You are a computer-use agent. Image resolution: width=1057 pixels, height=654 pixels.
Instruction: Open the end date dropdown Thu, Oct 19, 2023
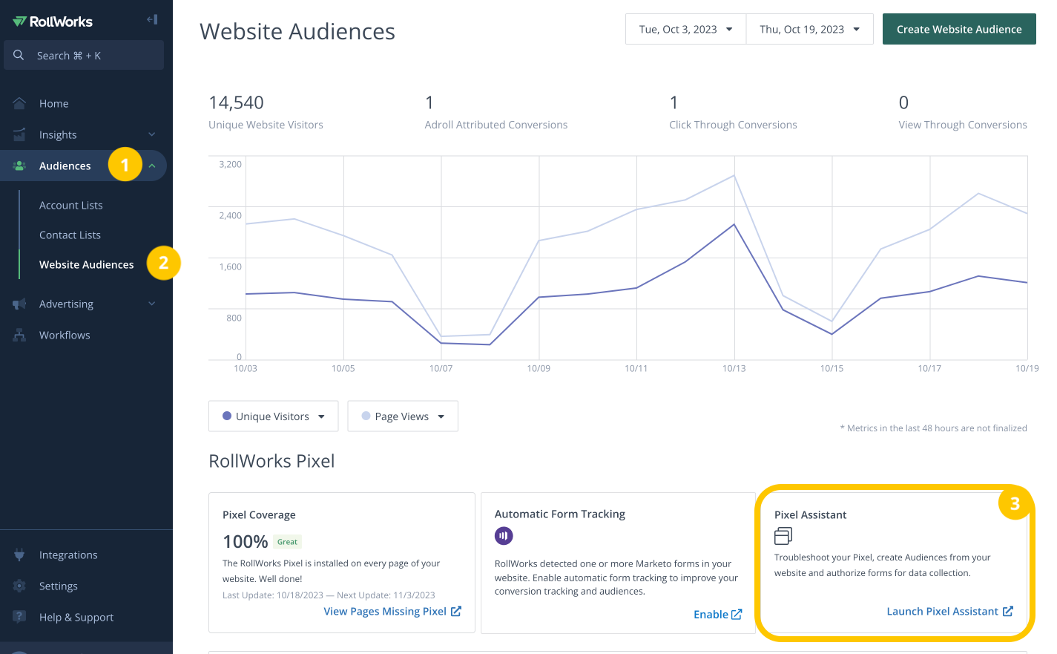pos(809,29)
